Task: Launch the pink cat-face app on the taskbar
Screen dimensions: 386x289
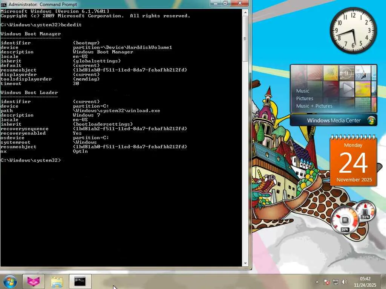Action: click(x=34, y=281)
